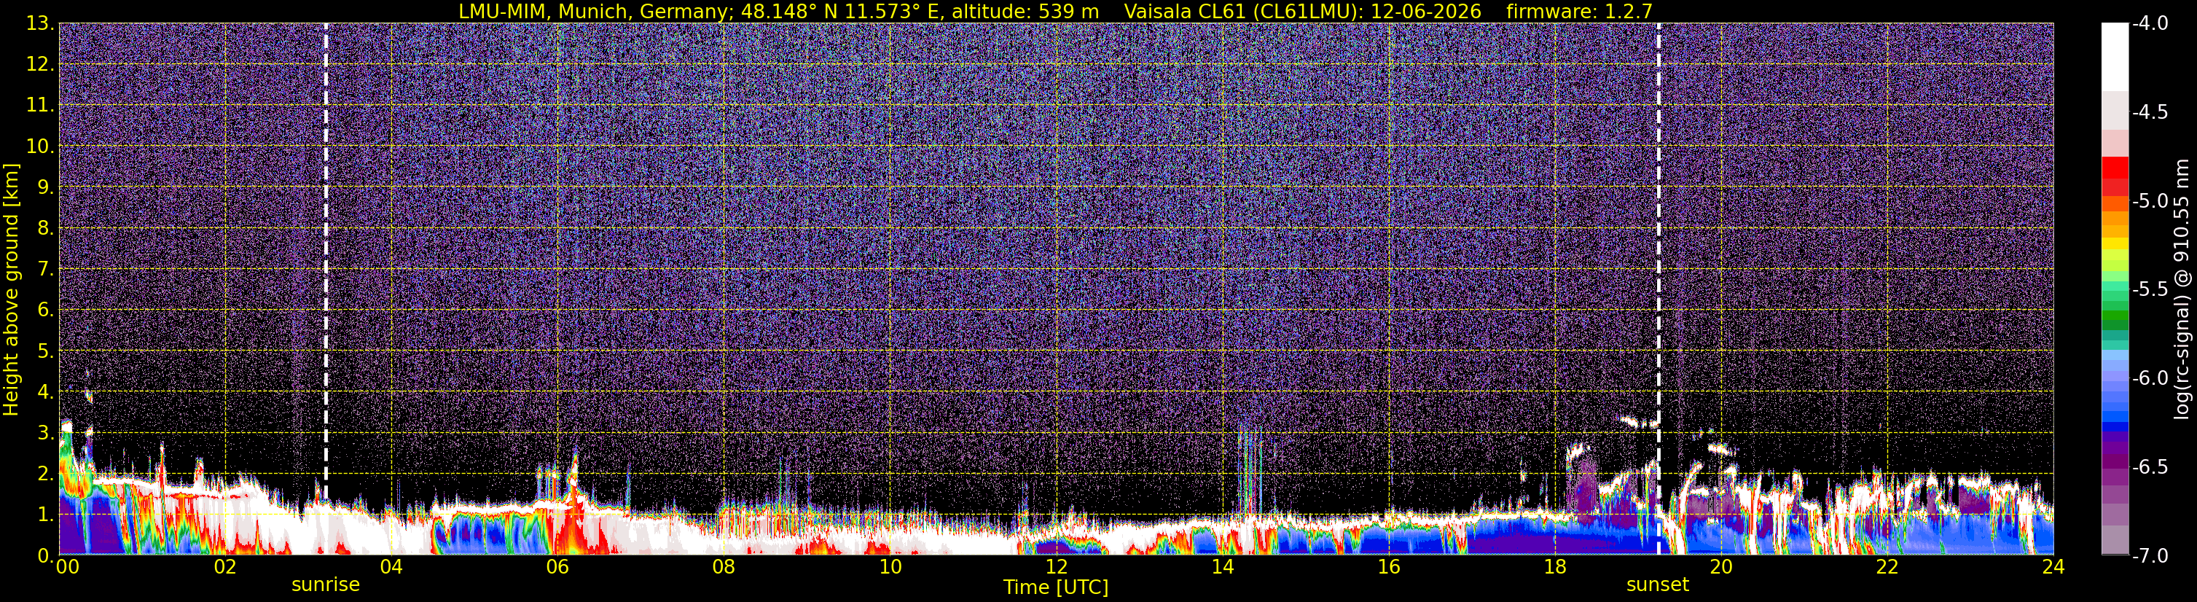Click the '00' time axis tick label

point(67,567)
